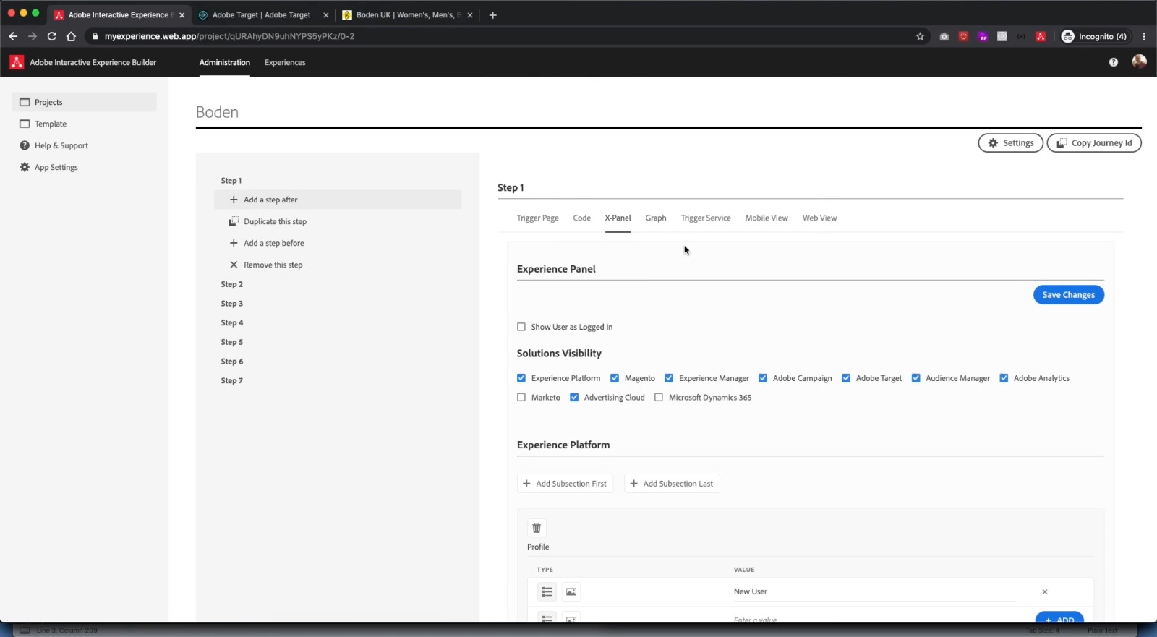Click the plus icon beside Add a step before
This screenshot has width=1157, height=637.
click(x=234, y=243)
